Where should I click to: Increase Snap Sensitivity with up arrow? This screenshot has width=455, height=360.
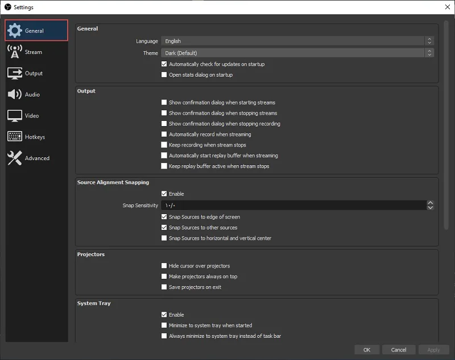coord(431,203)
